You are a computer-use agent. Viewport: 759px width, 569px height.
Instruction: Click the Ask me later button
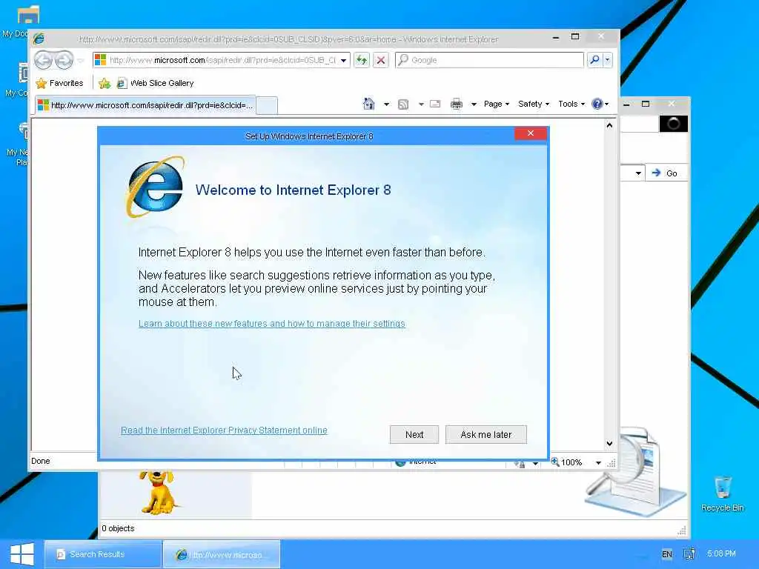486,434
